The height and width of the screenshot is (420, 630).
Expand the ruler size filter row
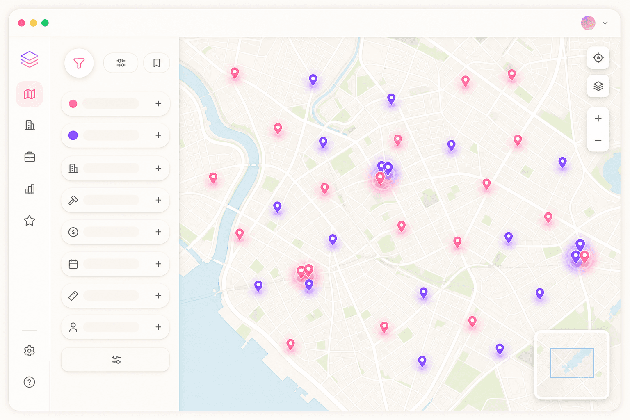pyautogui.click(x=158, y=295)
